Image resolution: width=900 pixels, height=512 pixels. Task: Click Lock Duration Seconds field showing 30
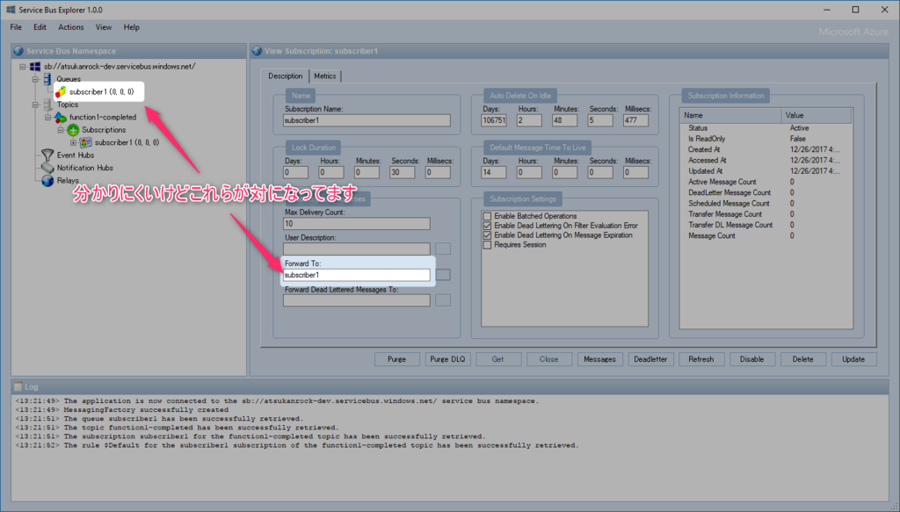click(x=403, y=172)
